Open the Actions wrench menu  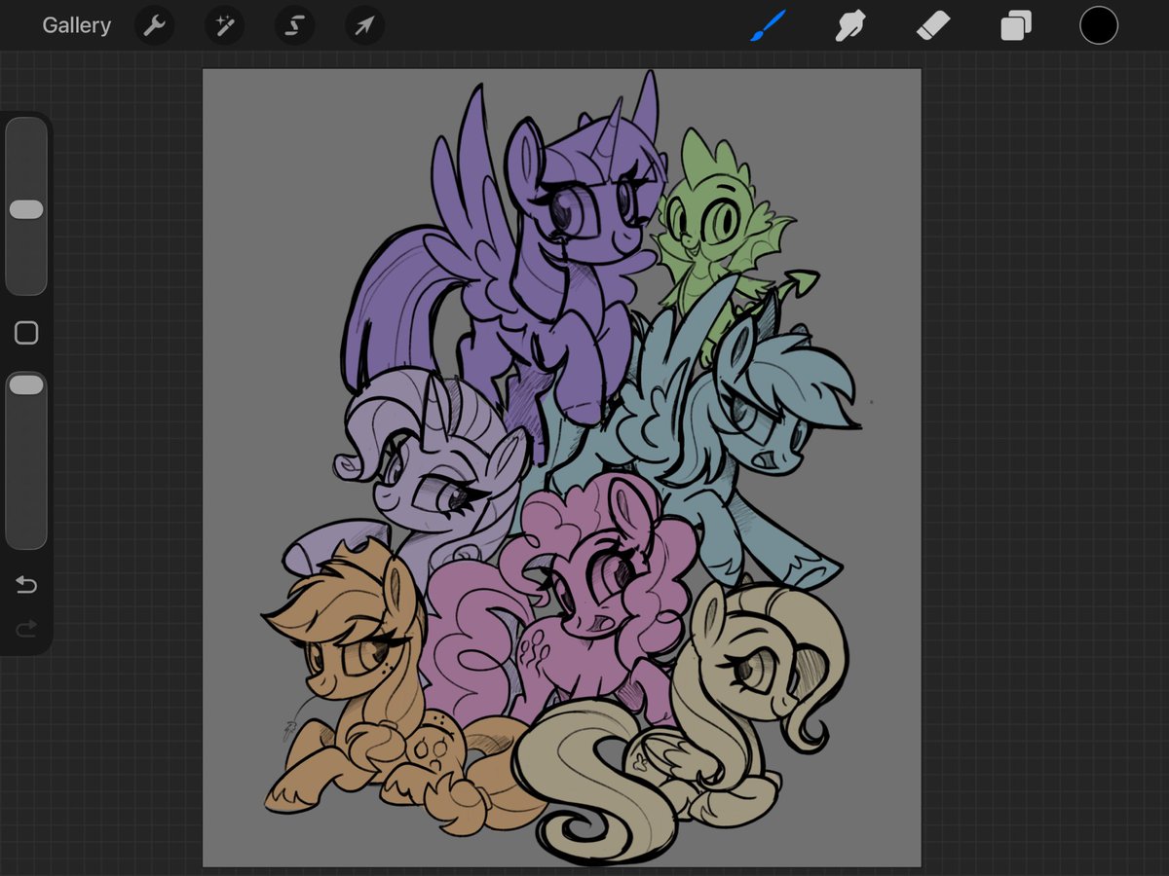(154, 26)
